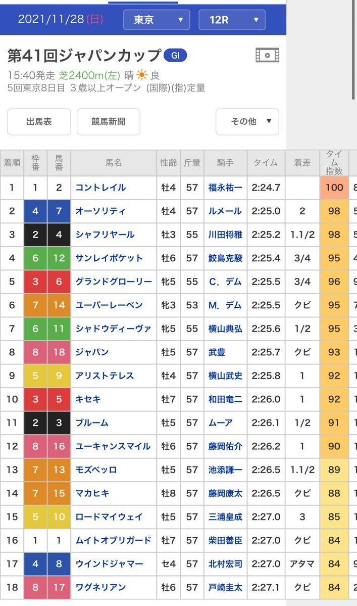Click the sunny weather icon

click(142, 75)
